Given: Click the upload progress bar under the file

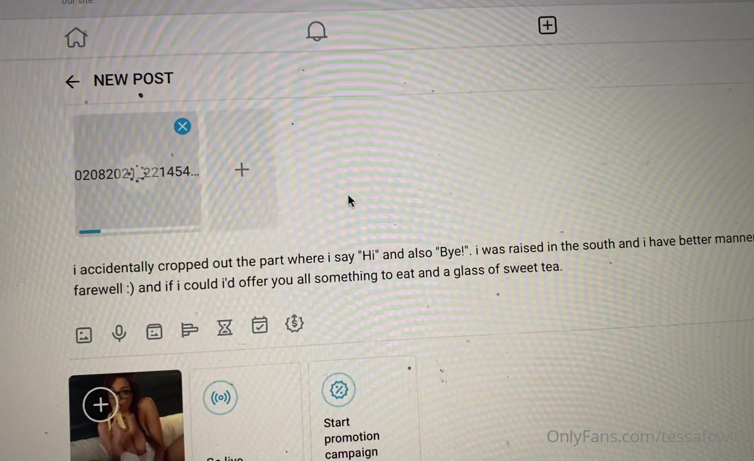Looking at the screenshot, I should pyautogui.click(x=138, y=231).
